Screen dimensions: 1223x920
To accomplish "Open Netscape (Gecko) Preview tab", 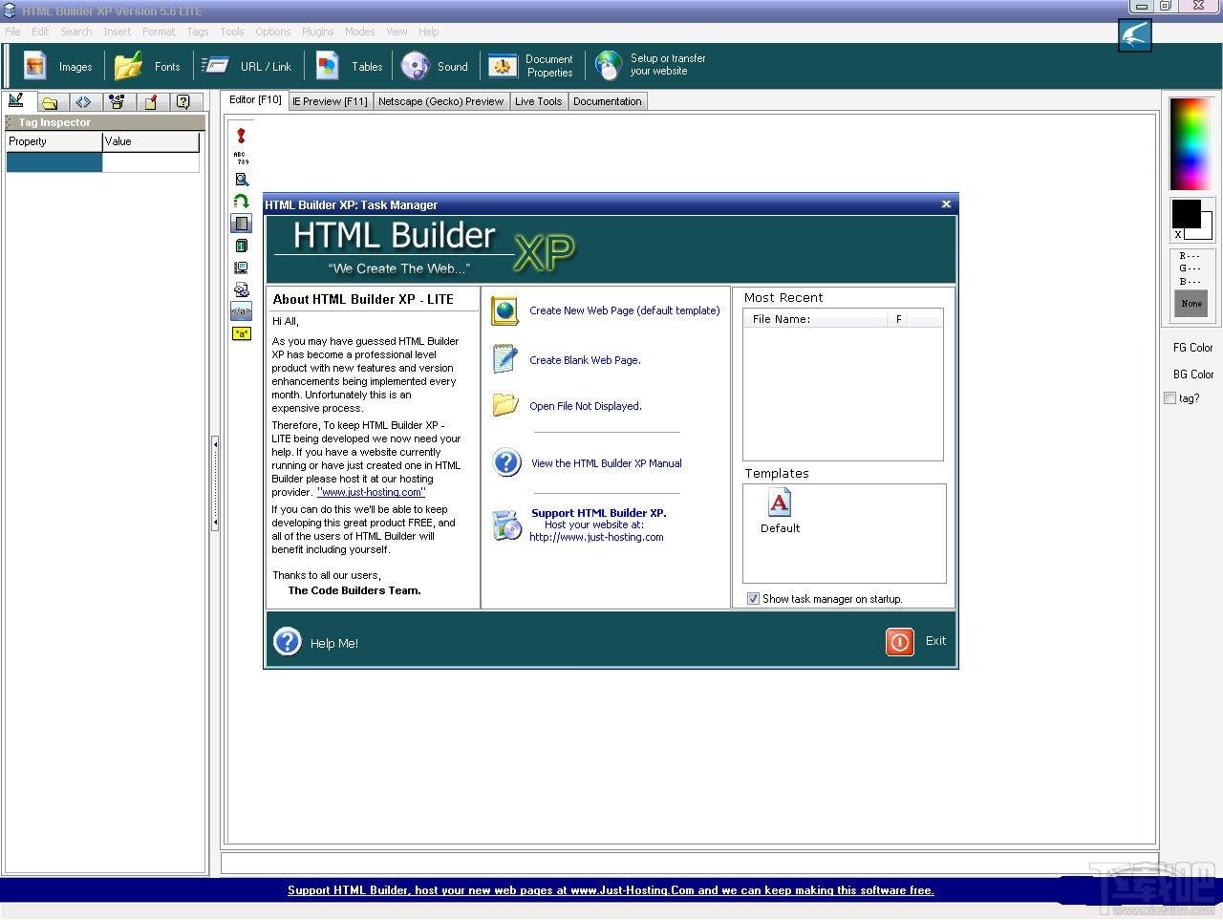I will pos(440,101).
